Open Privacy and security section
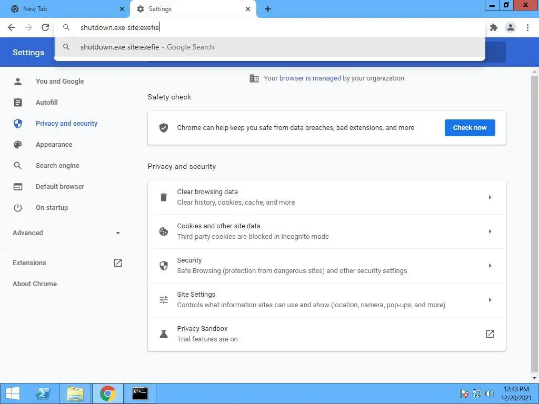The image size is (539, 404). (x=66, y=123)
